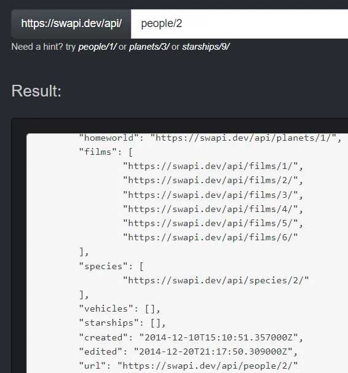The width and height of the screenshot is (348, 373).
Task: Try the planets/3/ hint link
Action: click(x=149, y=47)
